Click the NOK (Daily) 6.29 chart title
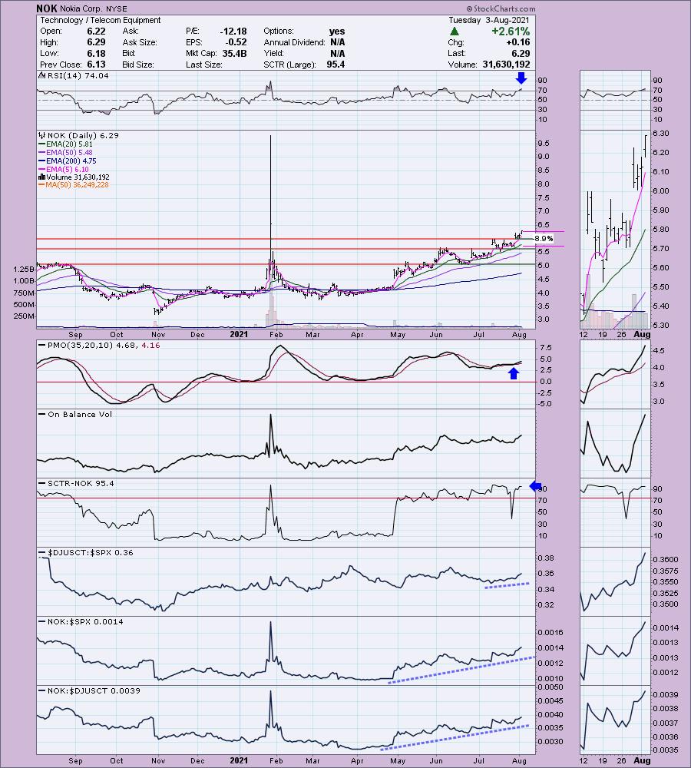This screenshot has width=691, height=768. point(82,135)
